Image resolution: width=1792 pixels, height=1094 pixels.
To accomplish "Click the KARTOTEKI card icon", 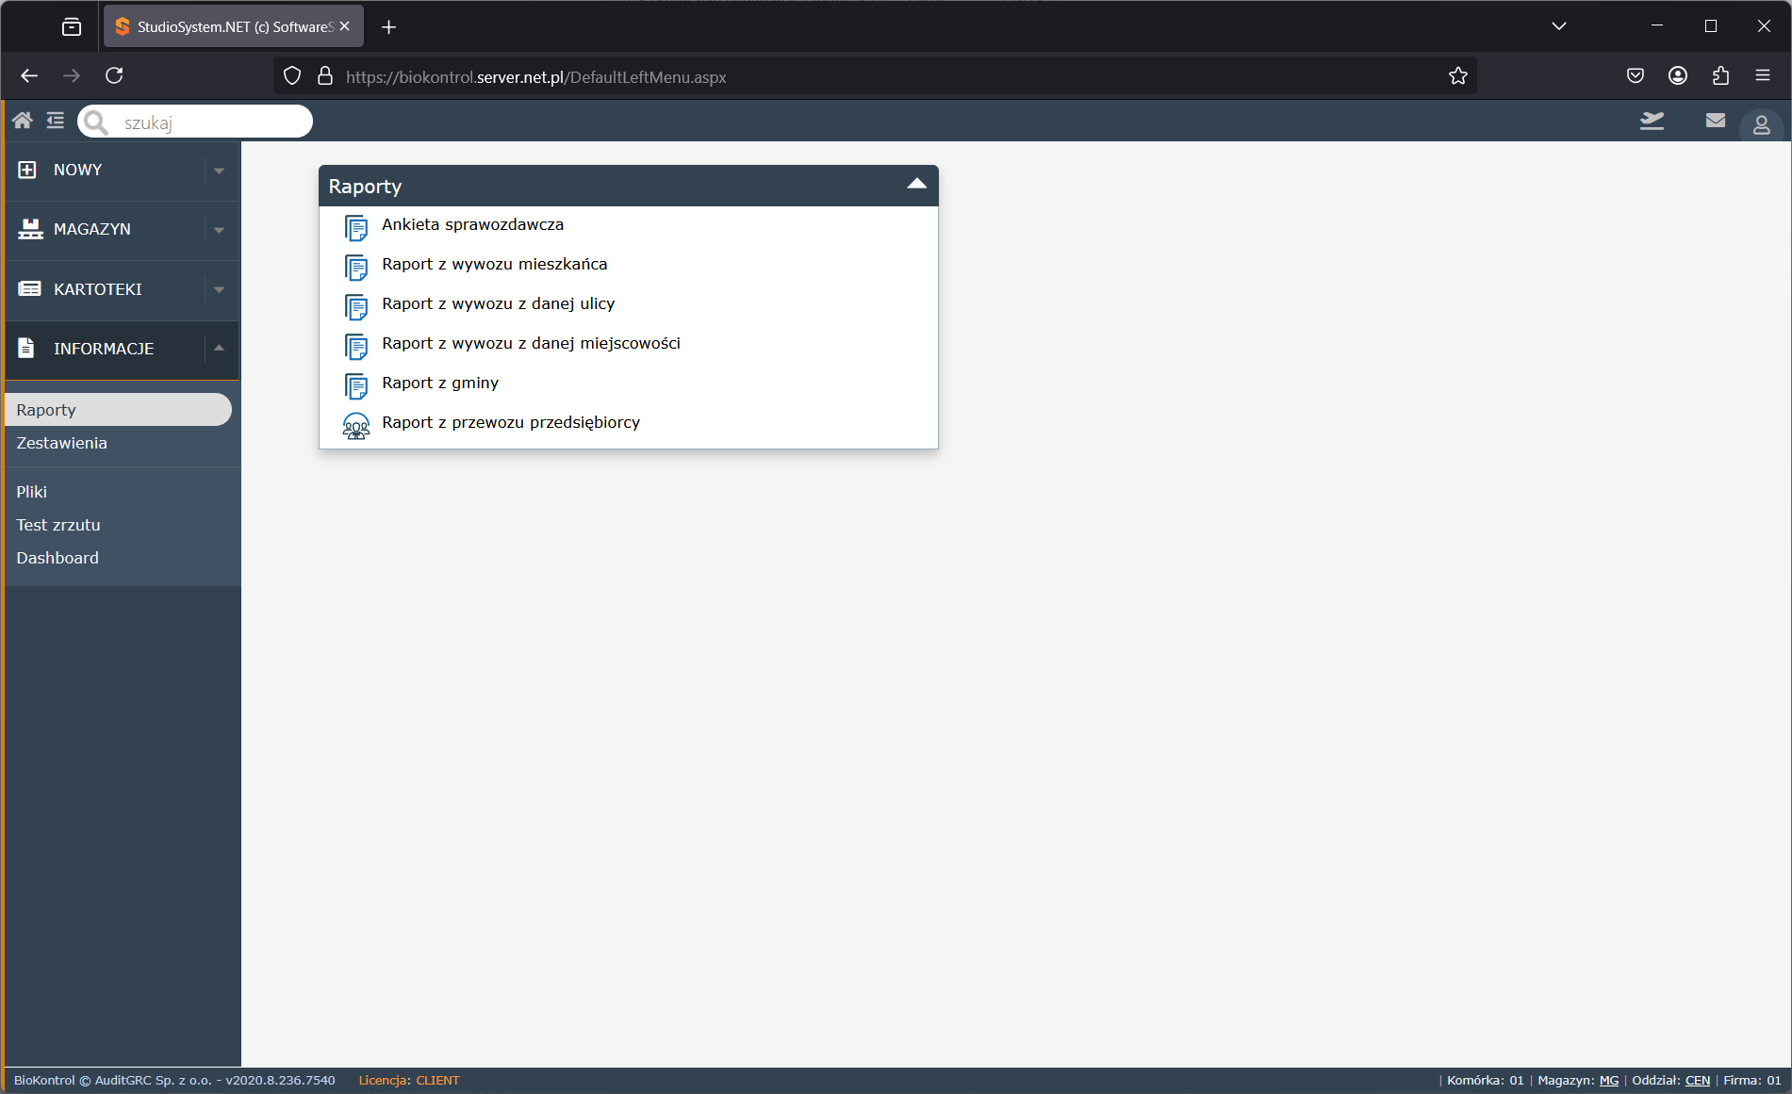I will click(29, 288).
